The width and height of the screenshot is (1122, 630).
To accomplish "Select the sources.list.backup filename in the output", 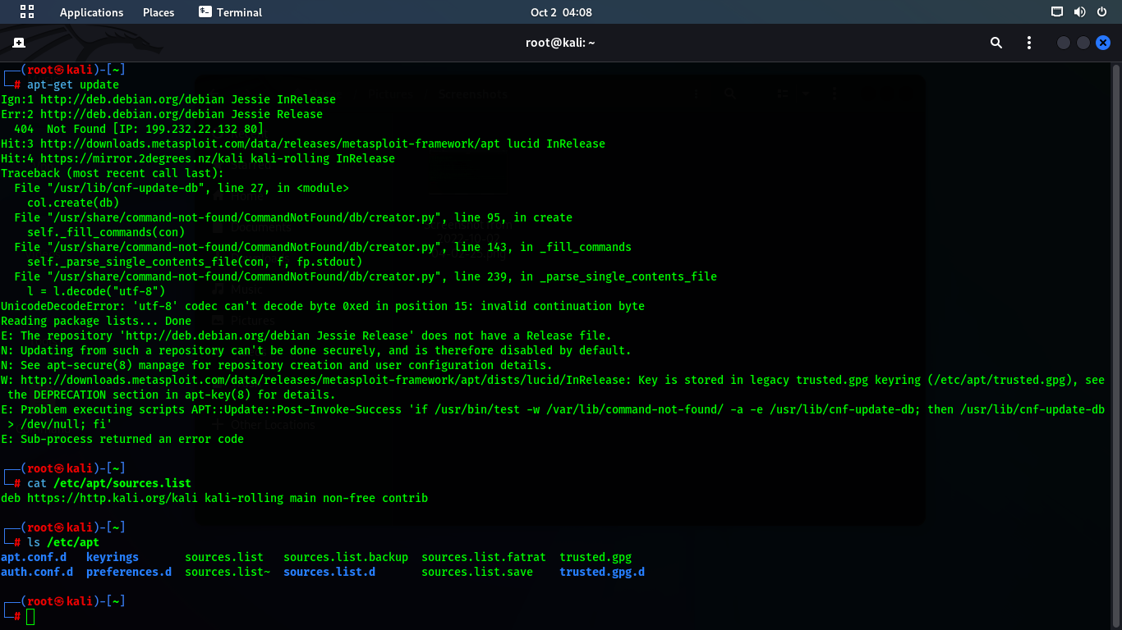I will 345,556.
